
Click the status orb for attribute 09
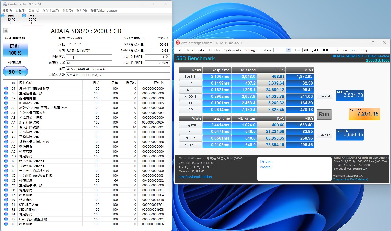[6, 98]
